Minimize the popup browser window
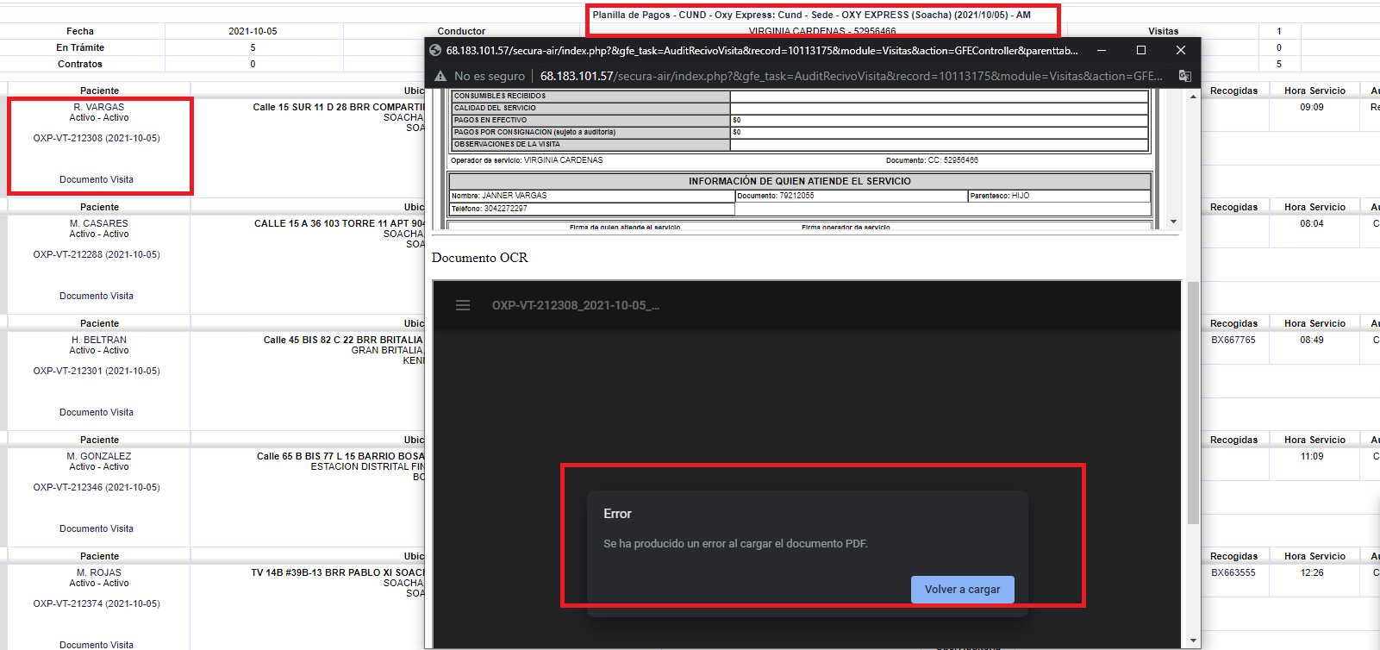 [x=1102, y=50]
